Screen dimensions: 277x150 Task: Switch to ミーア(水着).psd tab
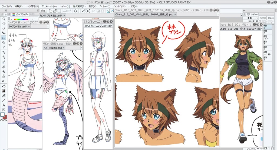point(19,27)
